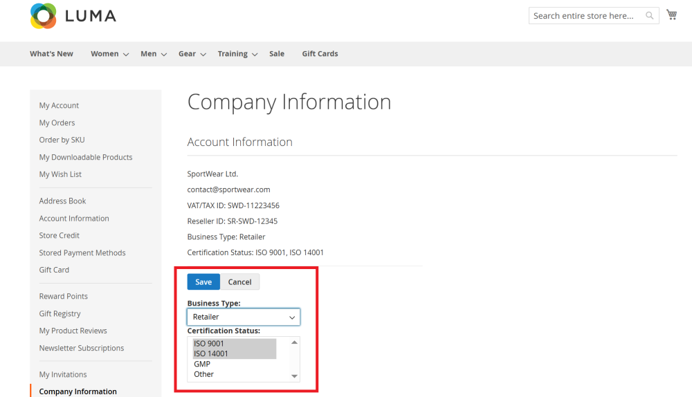Screen dimensions: 692x397
Task: Open Store Credit page
Action: click(59, 236)
